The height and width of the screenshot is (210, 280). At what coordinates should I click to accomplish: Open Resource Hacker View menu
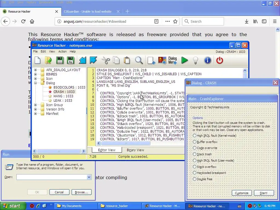[x=52, y=51]
